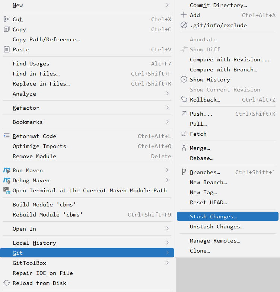Click the Copy clipboard icon

[x=7, y=29]
